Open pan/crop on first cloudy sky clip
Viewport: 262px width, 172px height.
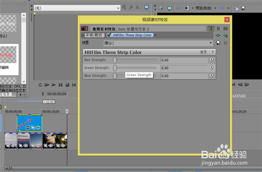(x=8, y=145)
